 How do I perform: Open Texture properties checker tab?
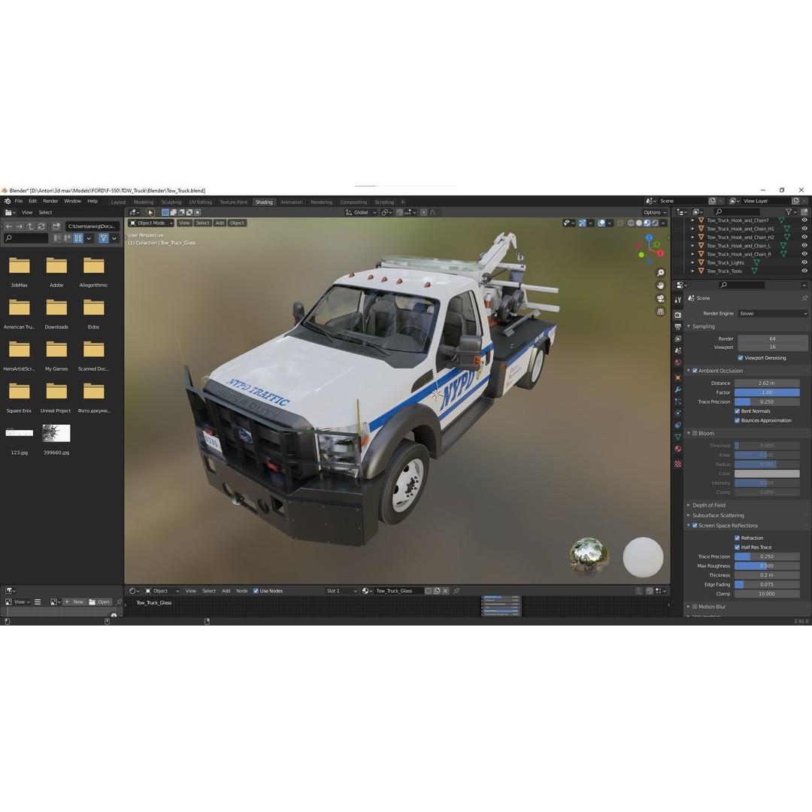[678, 465]
